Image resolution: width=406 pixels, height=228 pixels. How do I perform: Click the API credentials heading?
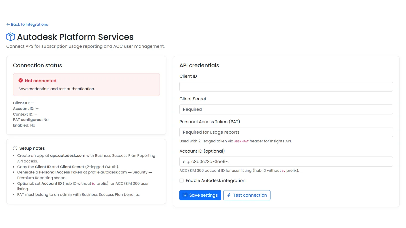tap(199, 65)
